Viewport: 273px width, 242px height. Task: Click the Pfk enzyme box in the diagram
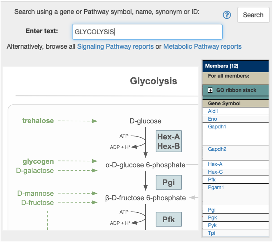(169, 219)
